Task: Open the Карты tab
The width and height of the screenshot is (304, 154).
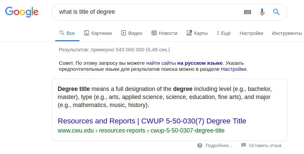Action: click(197, 33)
